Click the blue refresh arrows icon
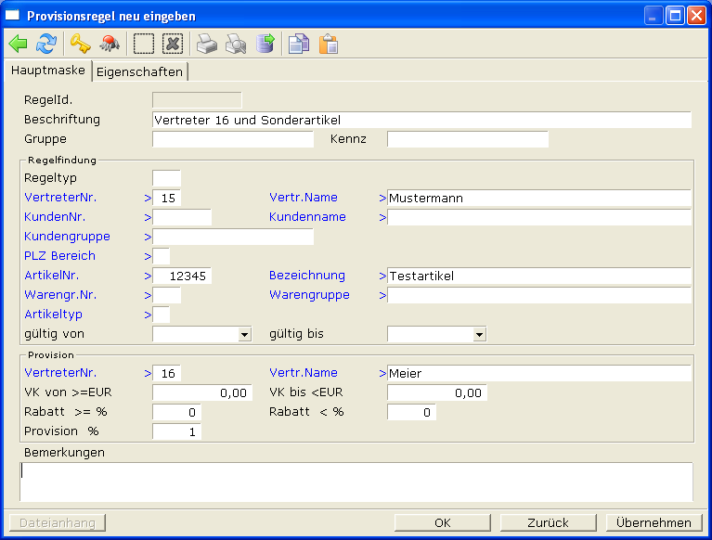 click(x=46, y=44)
